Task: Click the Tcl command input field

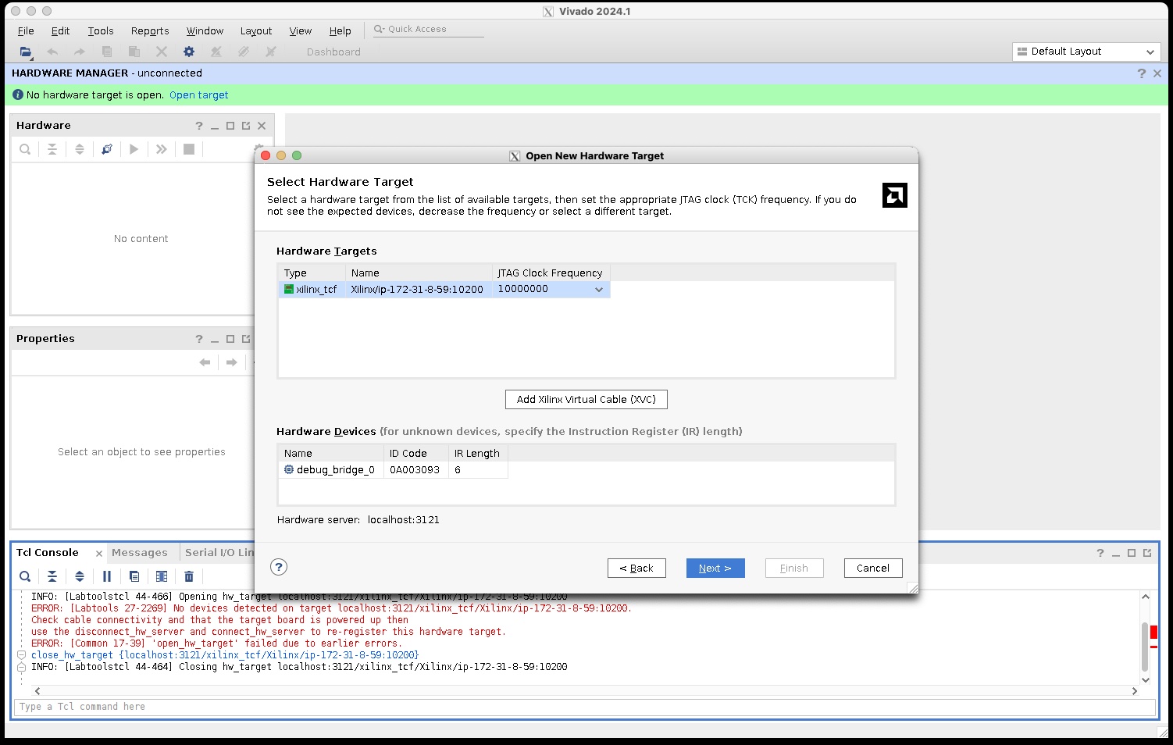Action: (x=584, y=708)
